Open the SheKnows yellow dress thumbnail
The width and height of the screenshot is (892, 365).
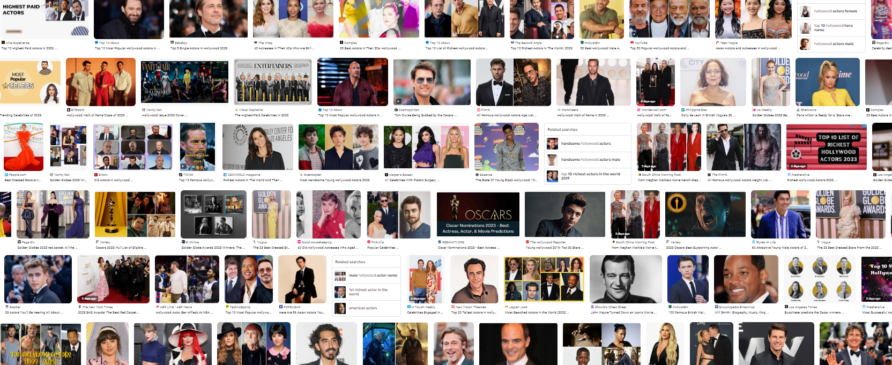pyautogui.click(x=827, y=81)
